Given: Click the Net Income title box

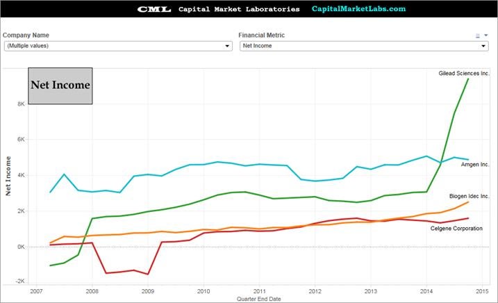Looking at the screenshot, I should click(x=60, y=85).
